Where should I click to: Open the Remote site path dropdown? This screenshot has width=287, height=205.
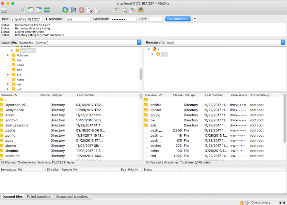point(283,42)
